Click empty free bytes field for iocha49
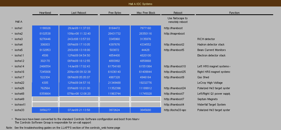The image size is (281, 130). pos(115,99)
